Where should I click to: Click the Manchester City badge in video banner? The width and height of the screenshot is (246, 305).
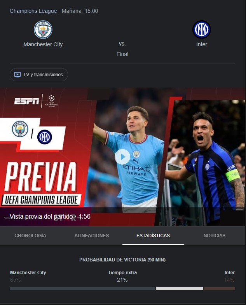[20, 129]
